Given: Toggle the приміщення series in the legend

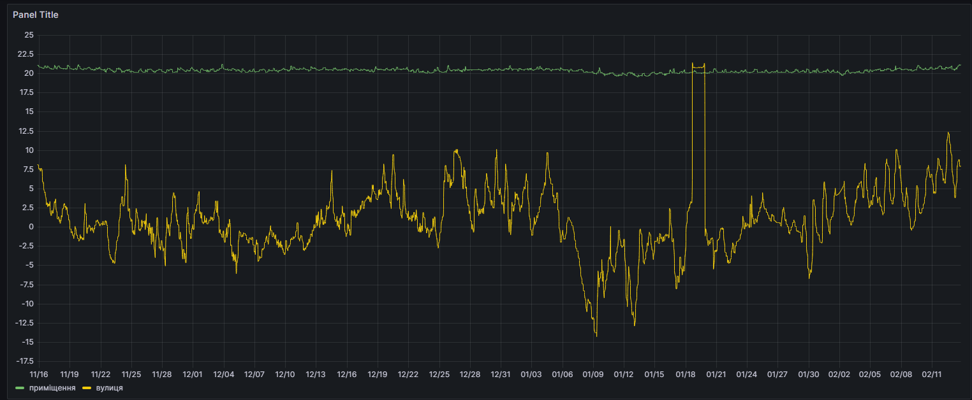Looking at the screenshot, I should [x=52, y=387].
